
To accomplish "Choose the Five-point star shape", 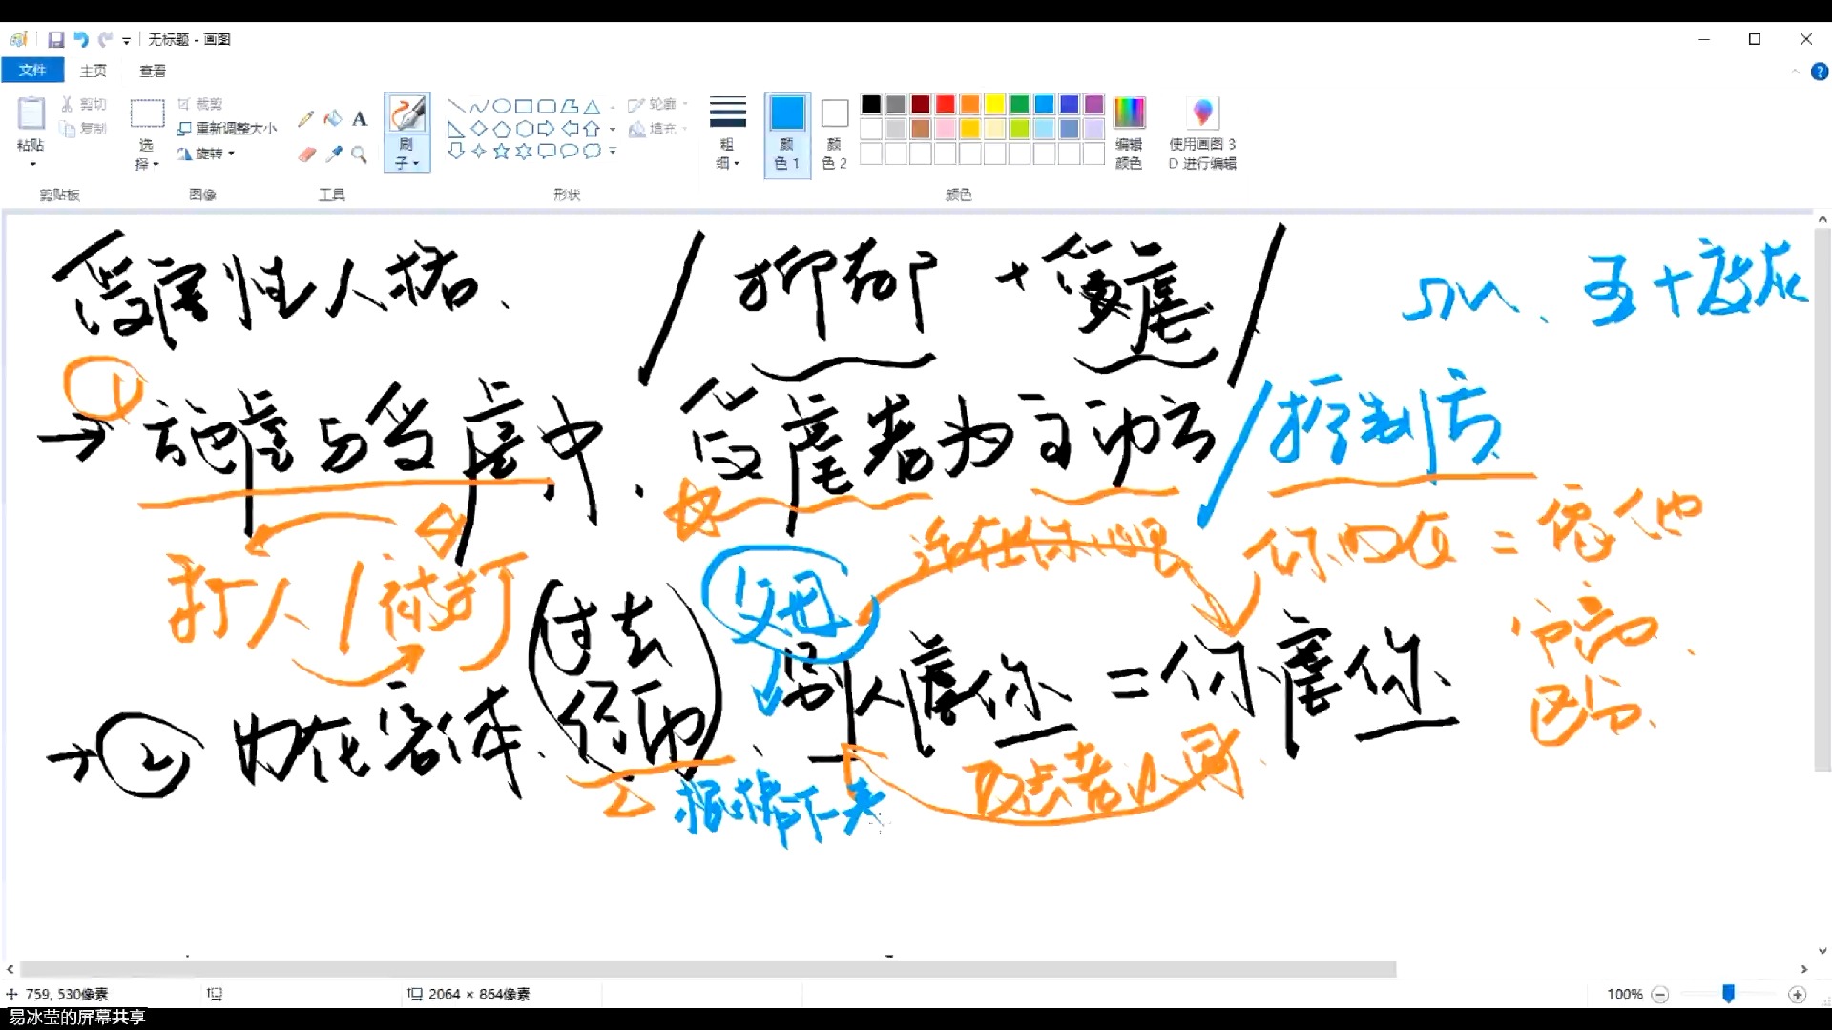I will tap(502, 151).
